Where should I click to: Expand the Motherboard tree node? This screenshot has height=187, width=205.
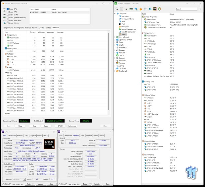(x=115, y=37)
